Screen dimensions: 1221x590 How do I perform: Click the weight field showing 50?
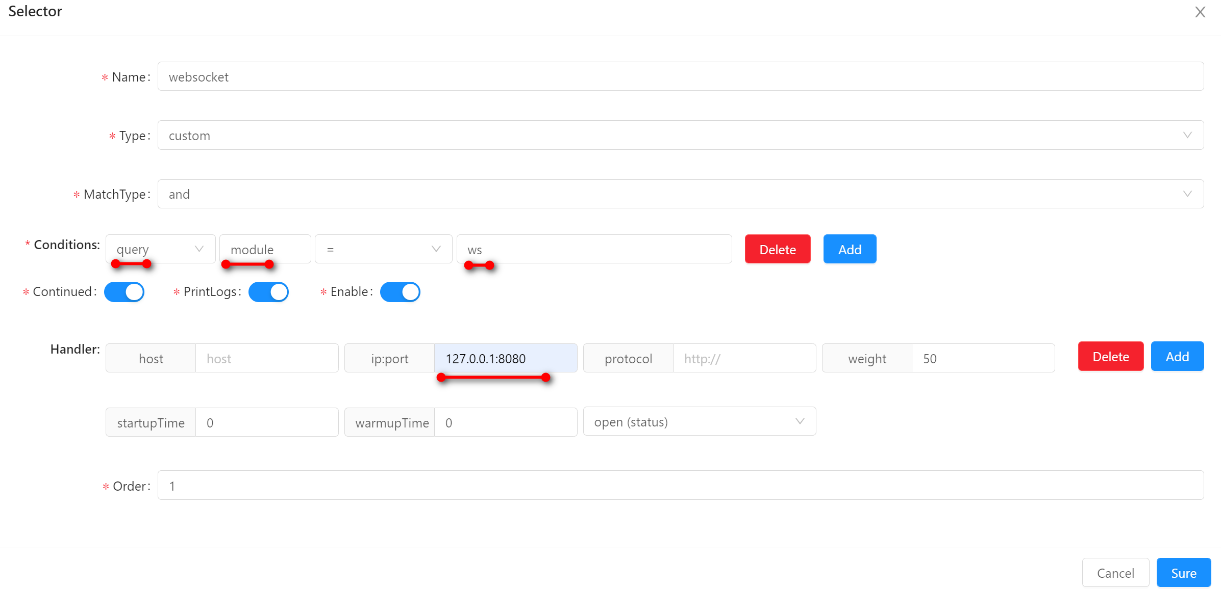coord(983,359)
